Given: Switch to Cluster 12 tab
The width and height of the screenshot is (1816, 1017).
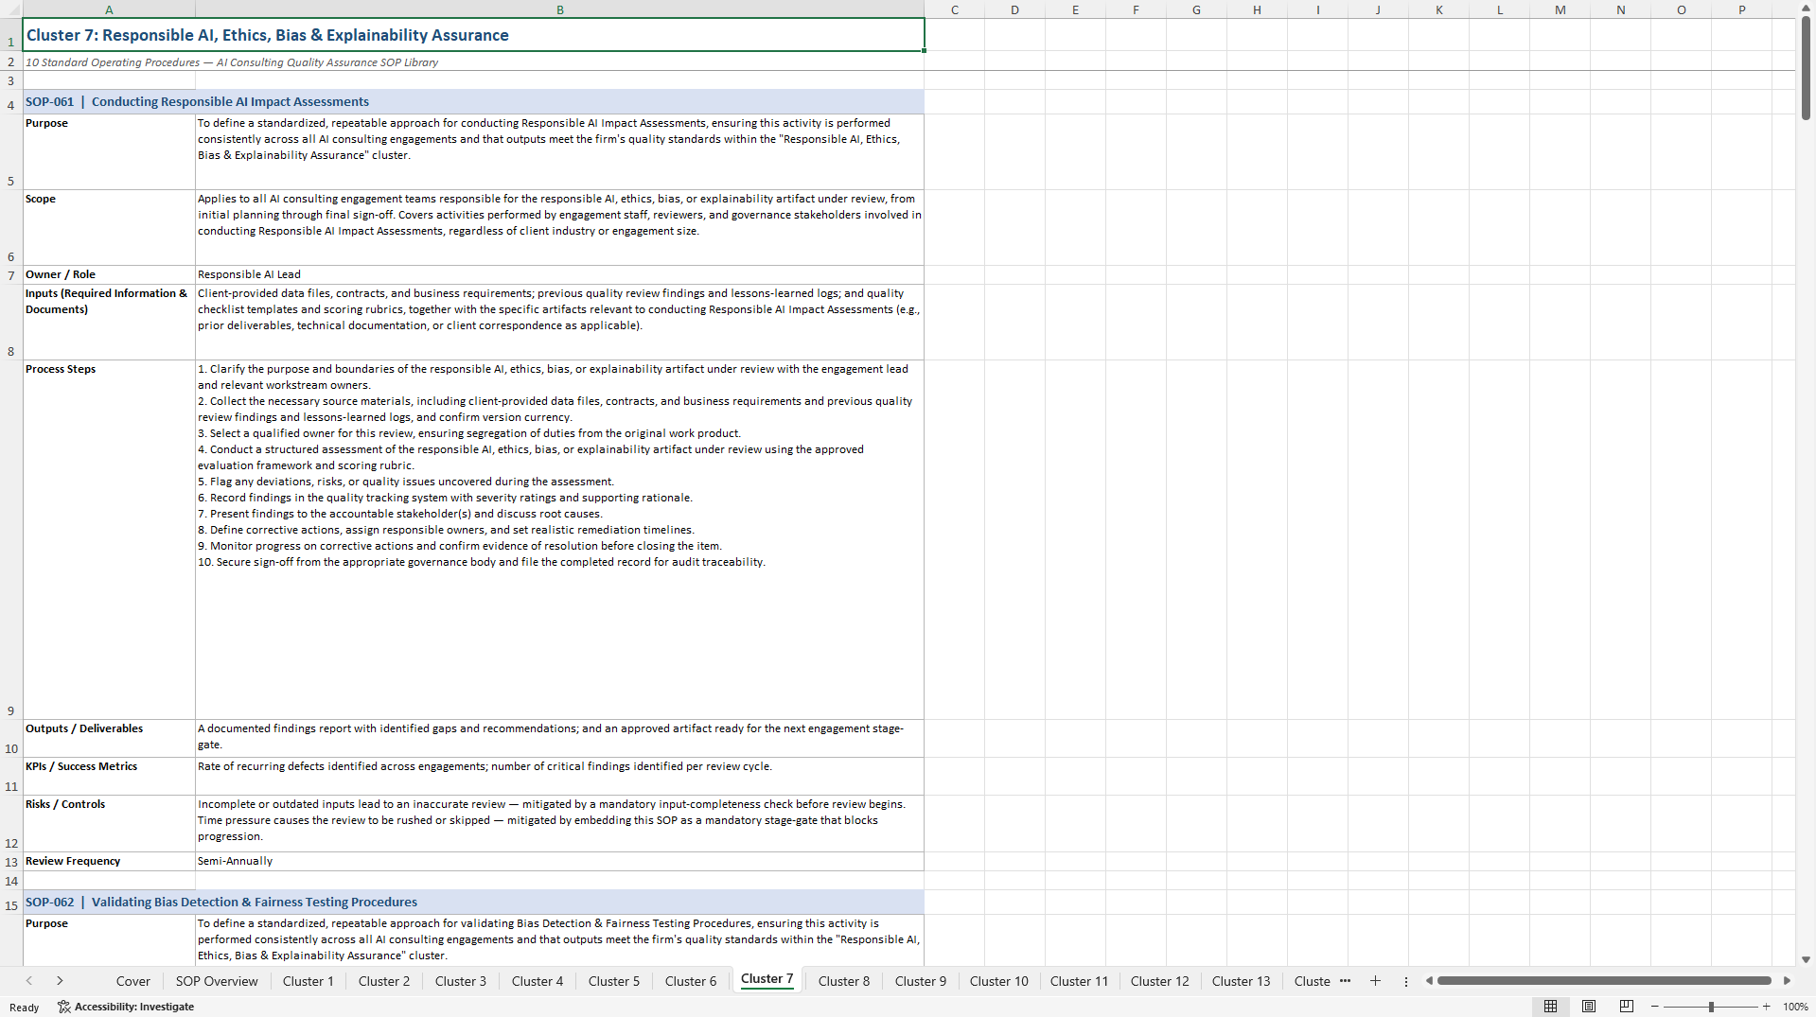Looking at the screenshot, I should (1160, 981).
